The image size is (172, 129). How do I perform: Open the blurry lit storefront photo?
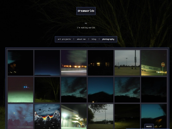[74, 117]
